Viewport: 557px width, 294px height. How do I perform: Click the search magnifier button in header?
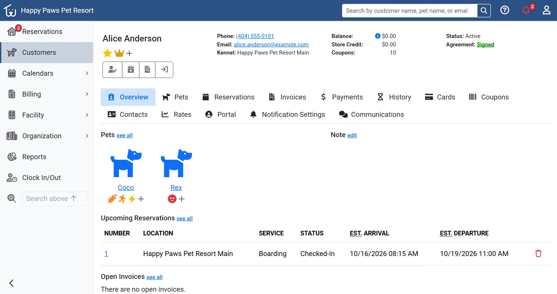pos(484,11)
